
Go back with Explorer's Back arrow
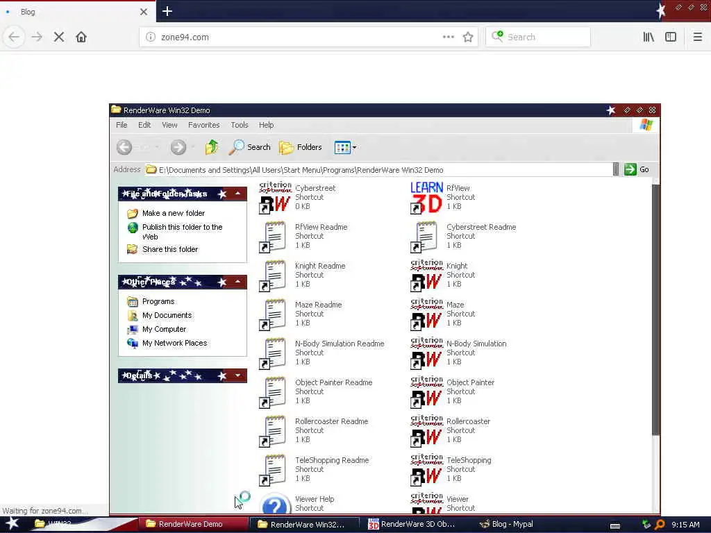pos(124,147)
